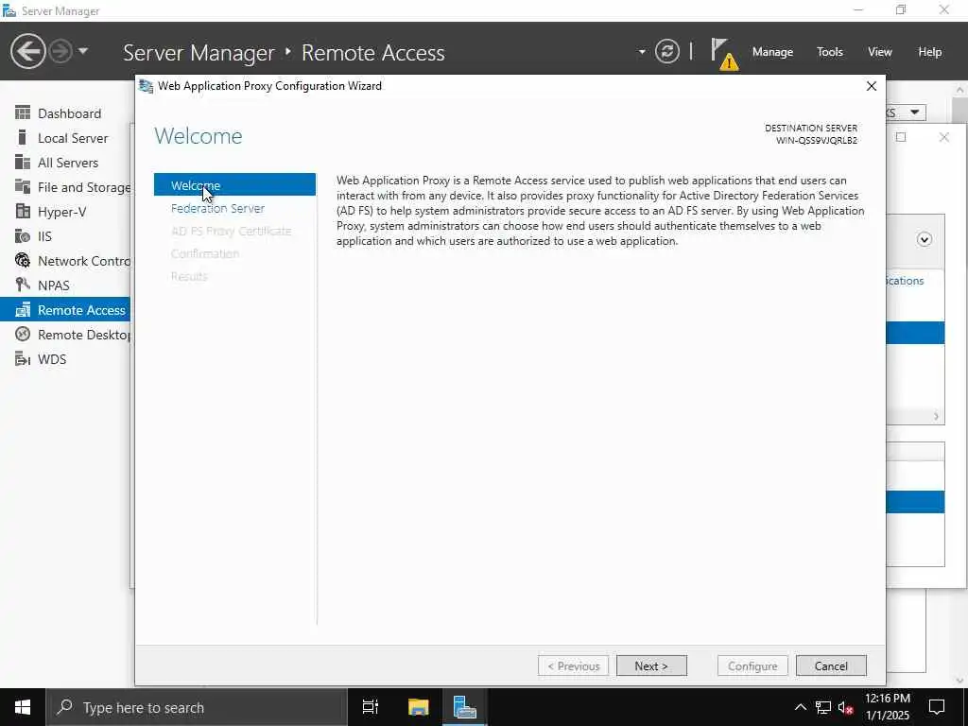968x726 pixels.
Task: Click the Cancel button in wizard
Action: [831, 665]
